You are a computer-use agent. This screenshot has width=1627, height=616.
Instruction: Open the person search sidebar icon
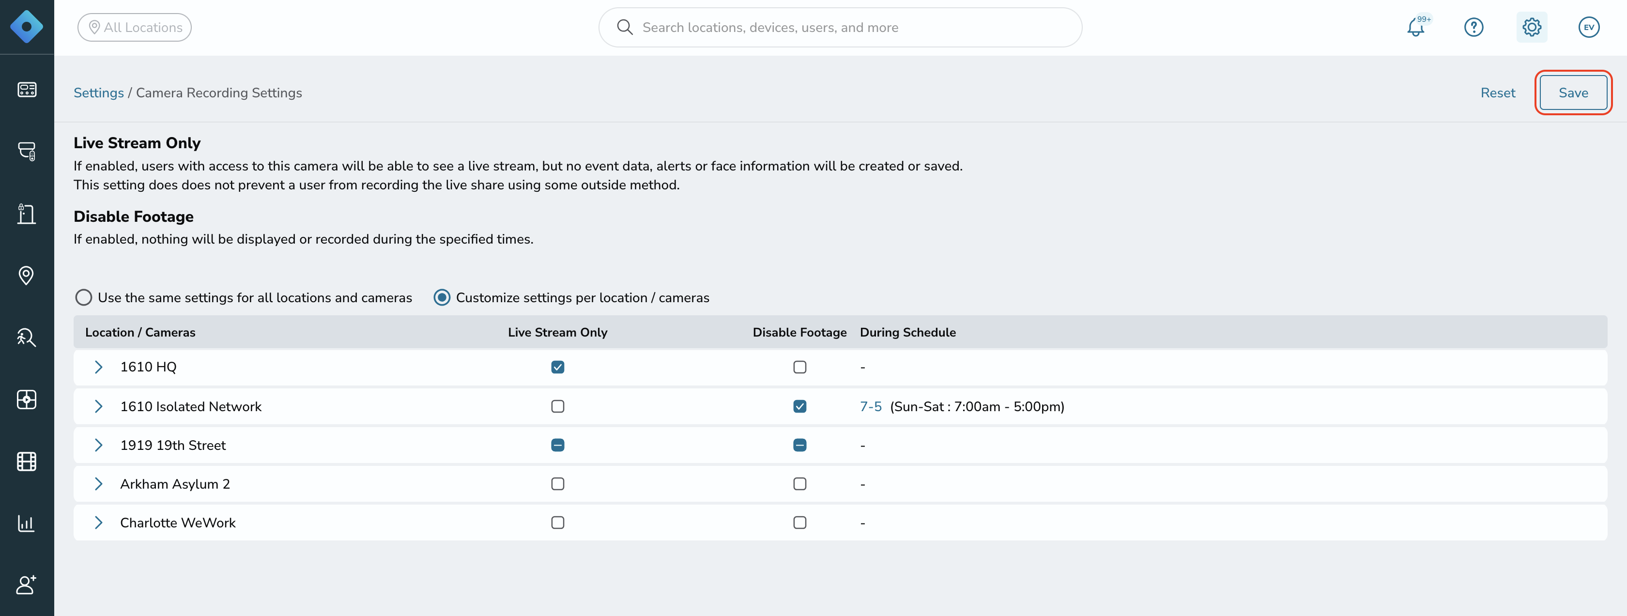pyautogui.click(x=27, y=338)
